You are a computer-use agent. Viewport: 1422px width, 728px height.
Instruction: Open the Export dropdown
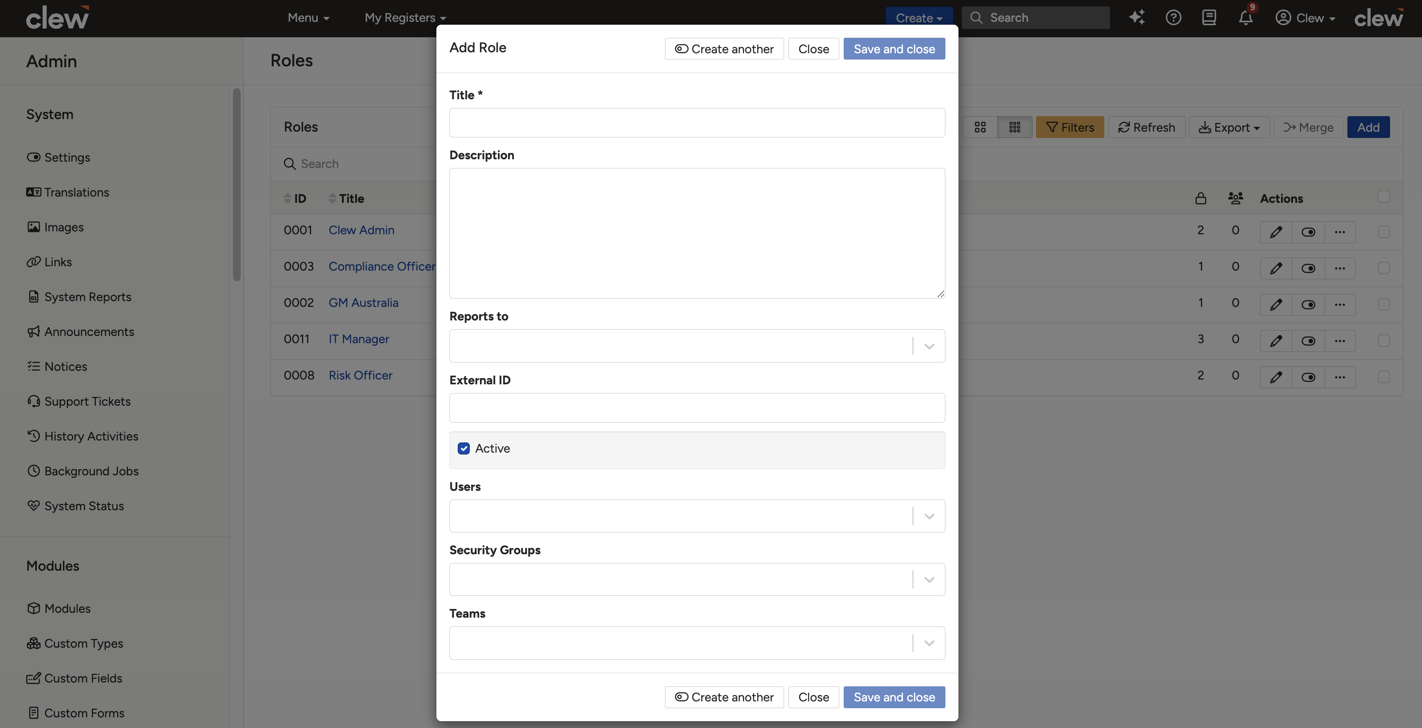pyautogui.click(x=1229, y=127)
